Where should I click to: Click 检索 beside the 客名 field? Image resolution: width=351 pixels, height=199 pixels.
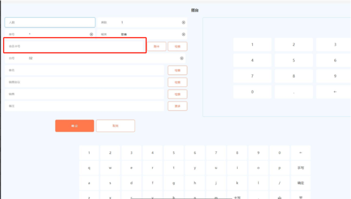[x=177, y=70]
